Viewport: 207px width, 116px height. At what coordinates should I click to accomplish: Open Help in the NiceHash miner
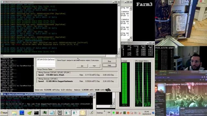click(109, 65)
